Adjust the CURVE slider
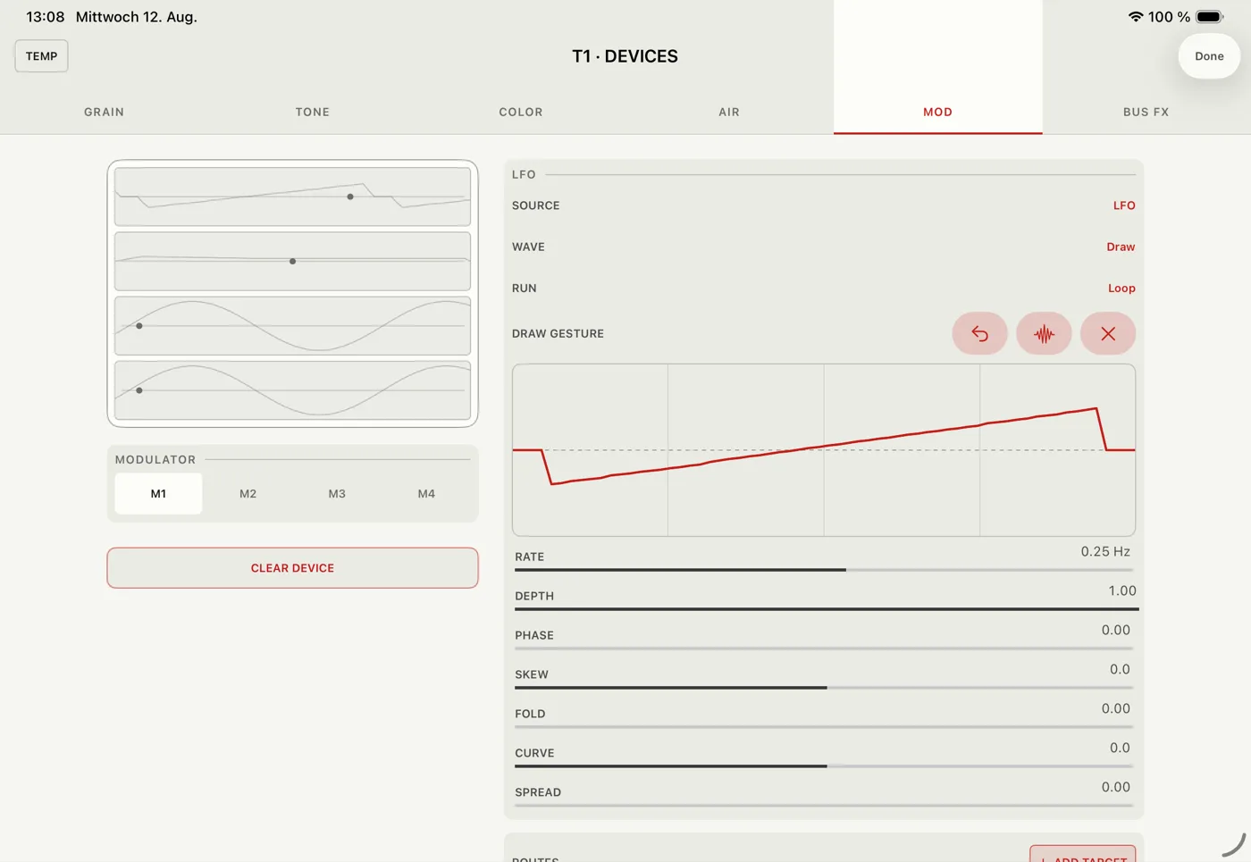Image resolution: width=1251 pixels, height=862 pixels. coord(824,766)
